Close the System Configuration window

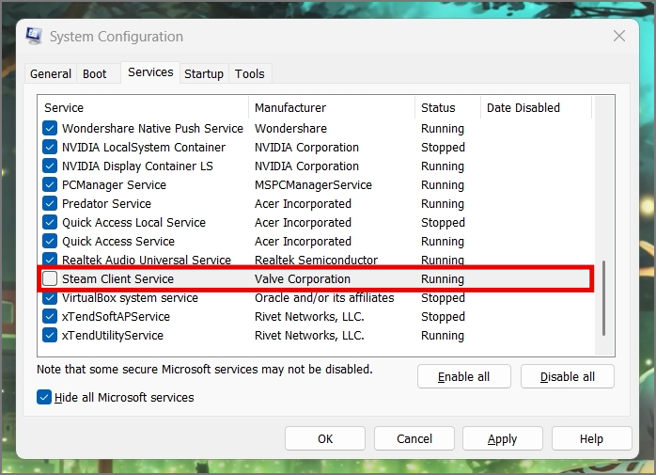coord(619,36)
